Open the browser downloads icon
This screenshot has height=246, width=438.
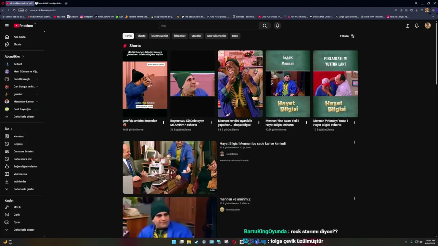[416, 10]
